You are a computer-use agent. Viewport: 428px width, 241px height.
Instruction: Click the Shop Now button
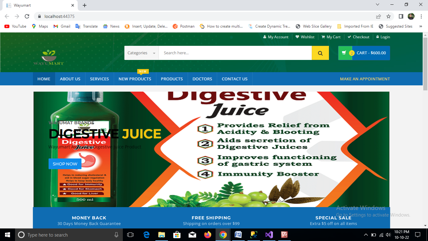click(65, 164)
